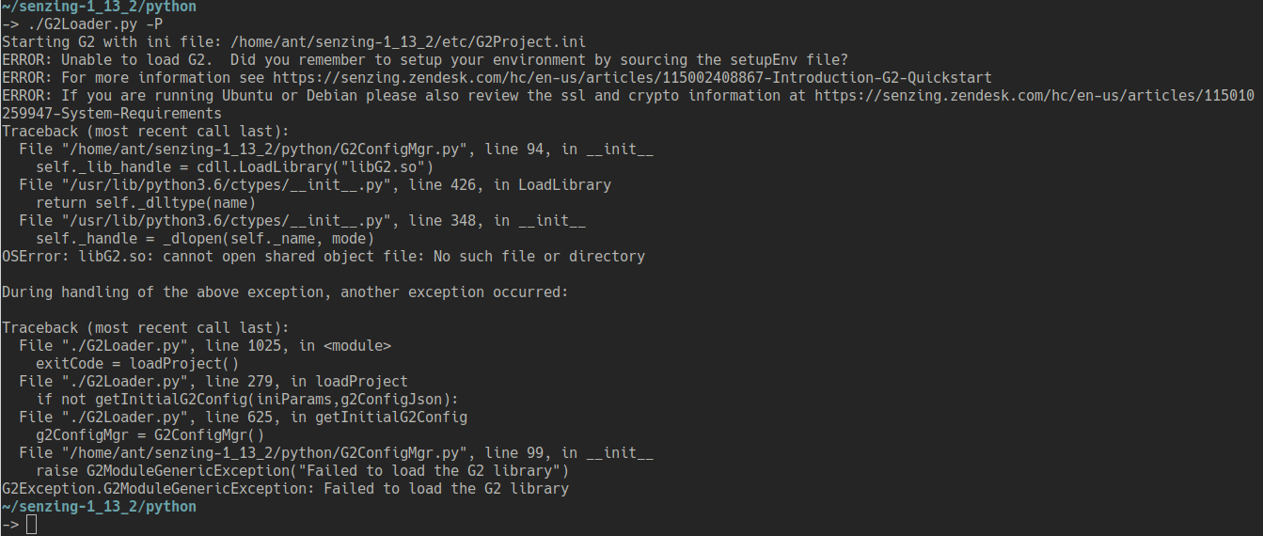Click the directory path above the cursor prompt
This screenshot has height=536, width=1263.
(x=99, y=507)
